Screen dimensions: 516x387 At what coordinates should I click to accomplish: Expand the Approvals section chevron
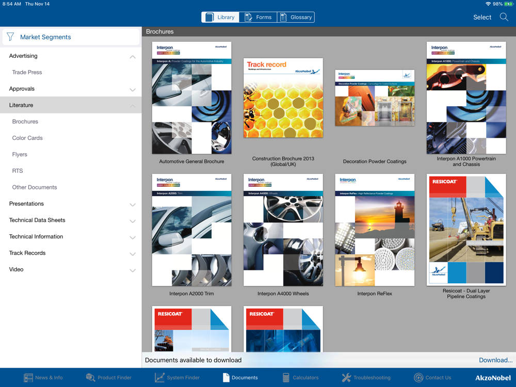[x=133, y=89]
